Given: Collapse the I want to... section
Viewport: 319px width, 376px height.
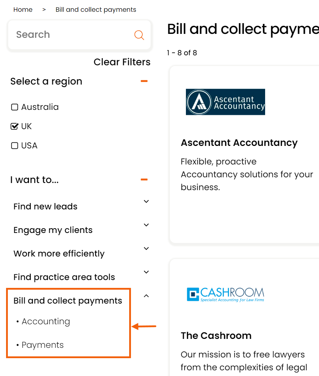Looking at the screenshot, I should [144, 179].
